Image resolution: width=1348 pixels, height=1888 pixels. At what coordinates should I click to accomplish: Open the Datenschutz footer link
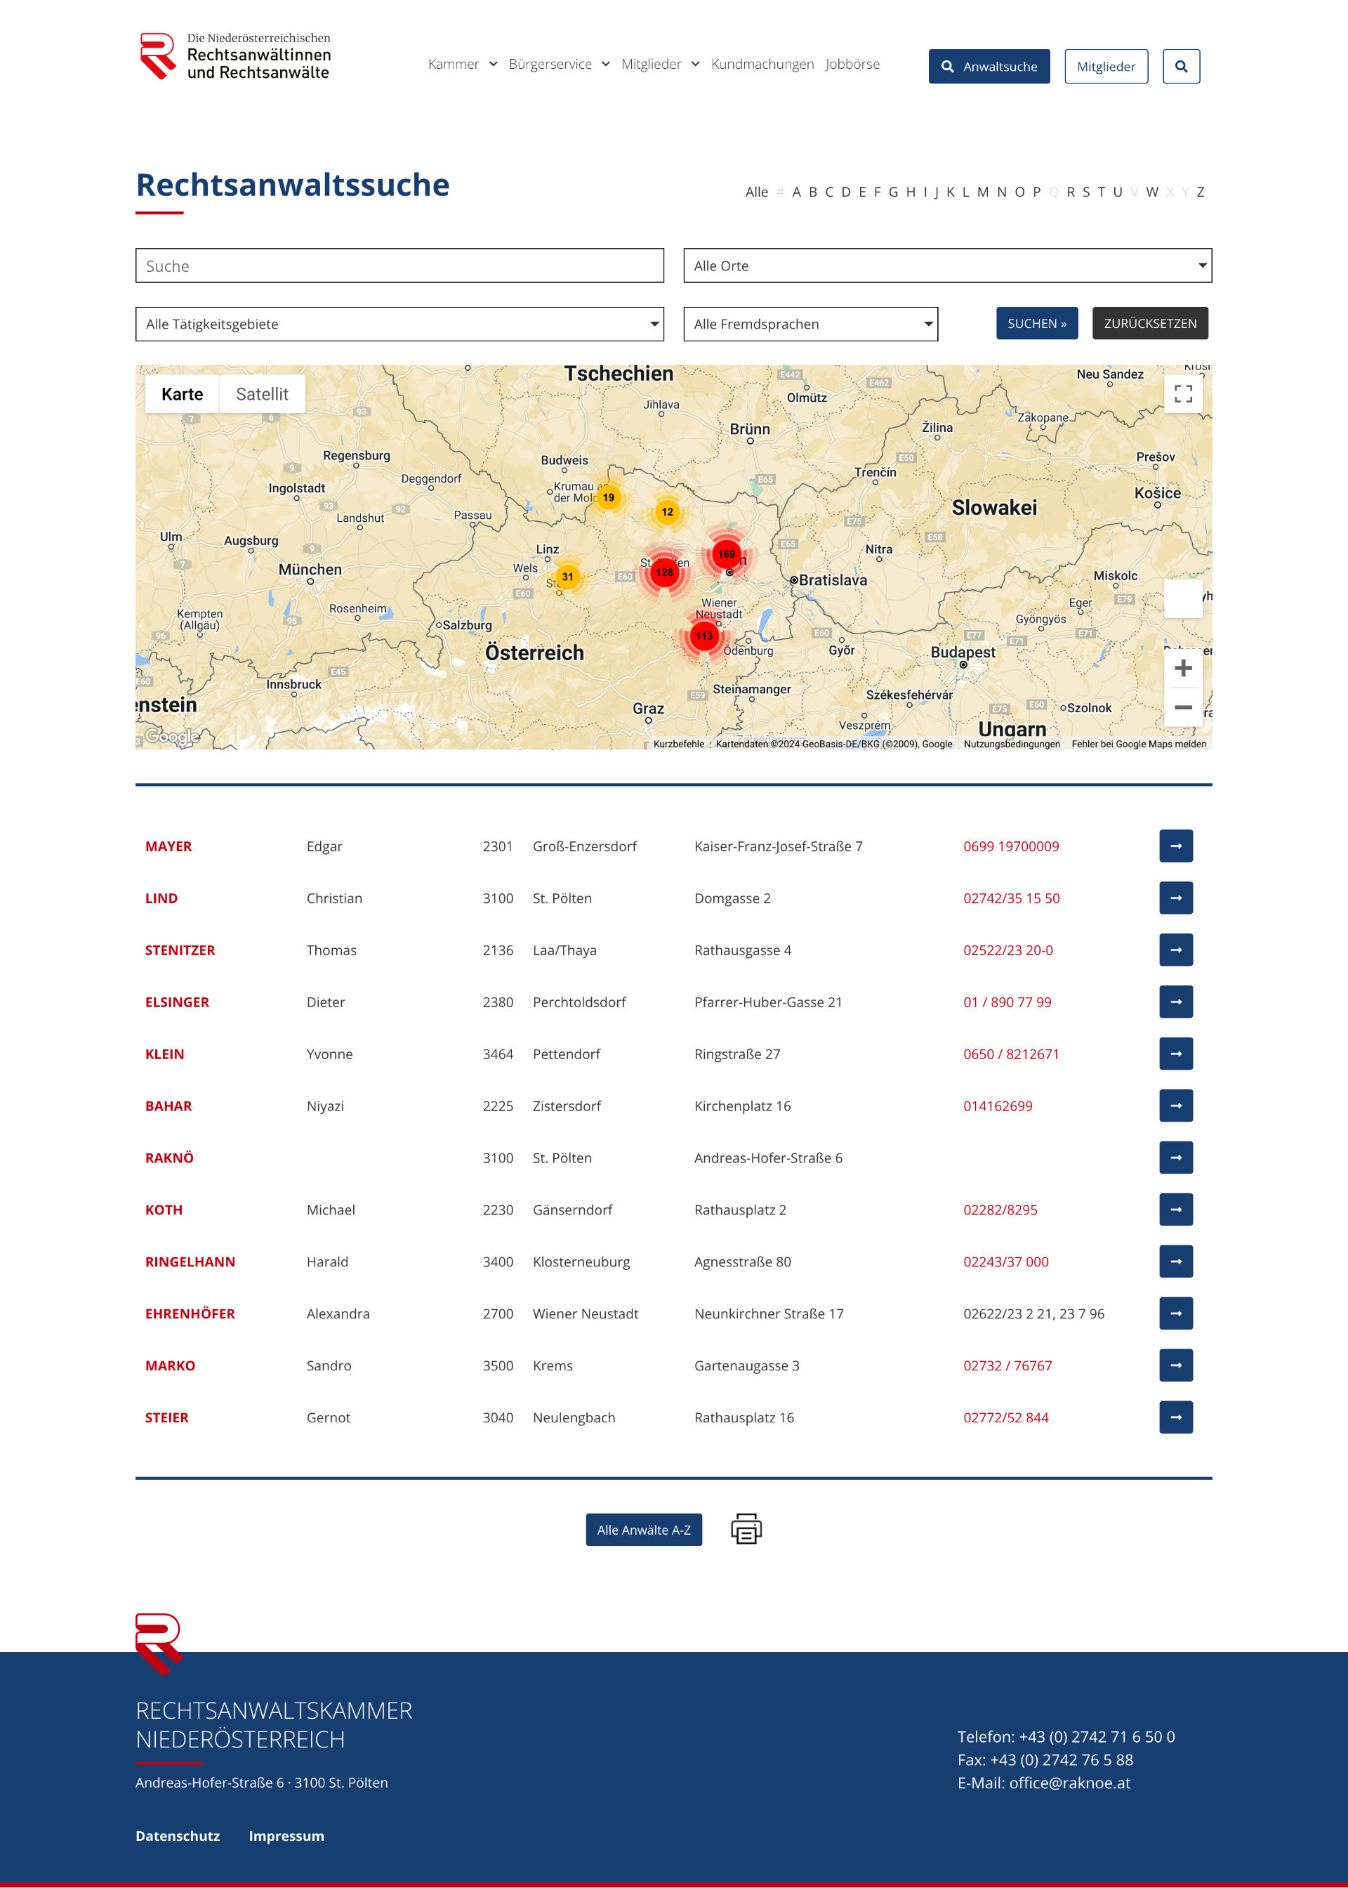tap(178, 1836)
